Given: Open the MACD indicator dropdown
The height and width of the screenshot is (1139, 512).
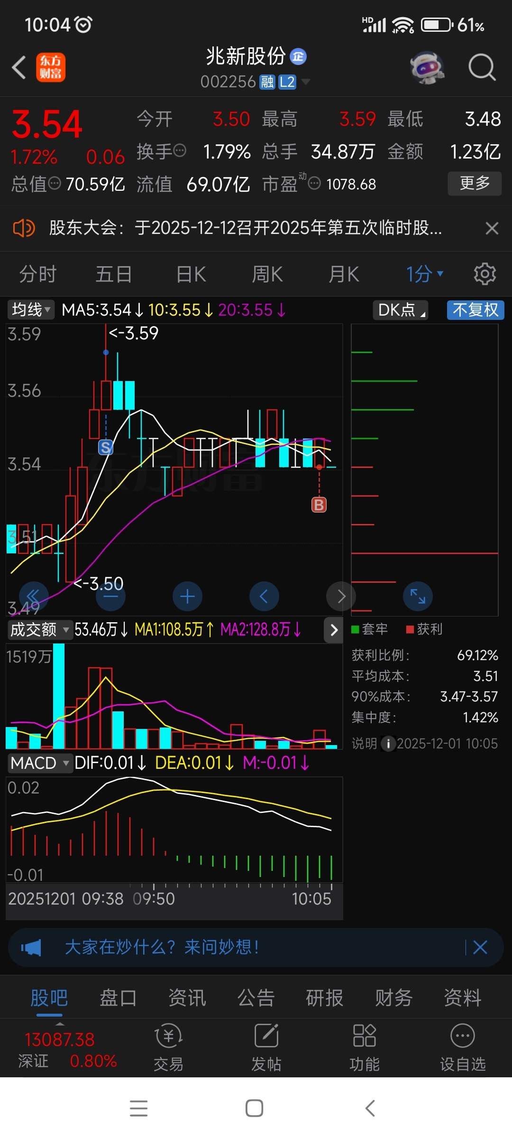Looking at the screenshot, I should click(40, 763).
